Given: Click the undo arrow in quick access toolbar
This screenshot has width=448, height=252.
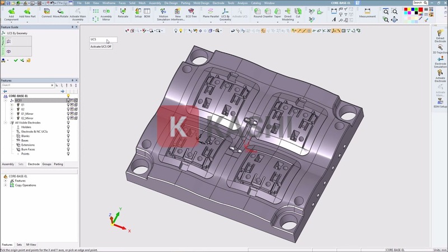Looking at the screenshot, I should pos(52,3).
